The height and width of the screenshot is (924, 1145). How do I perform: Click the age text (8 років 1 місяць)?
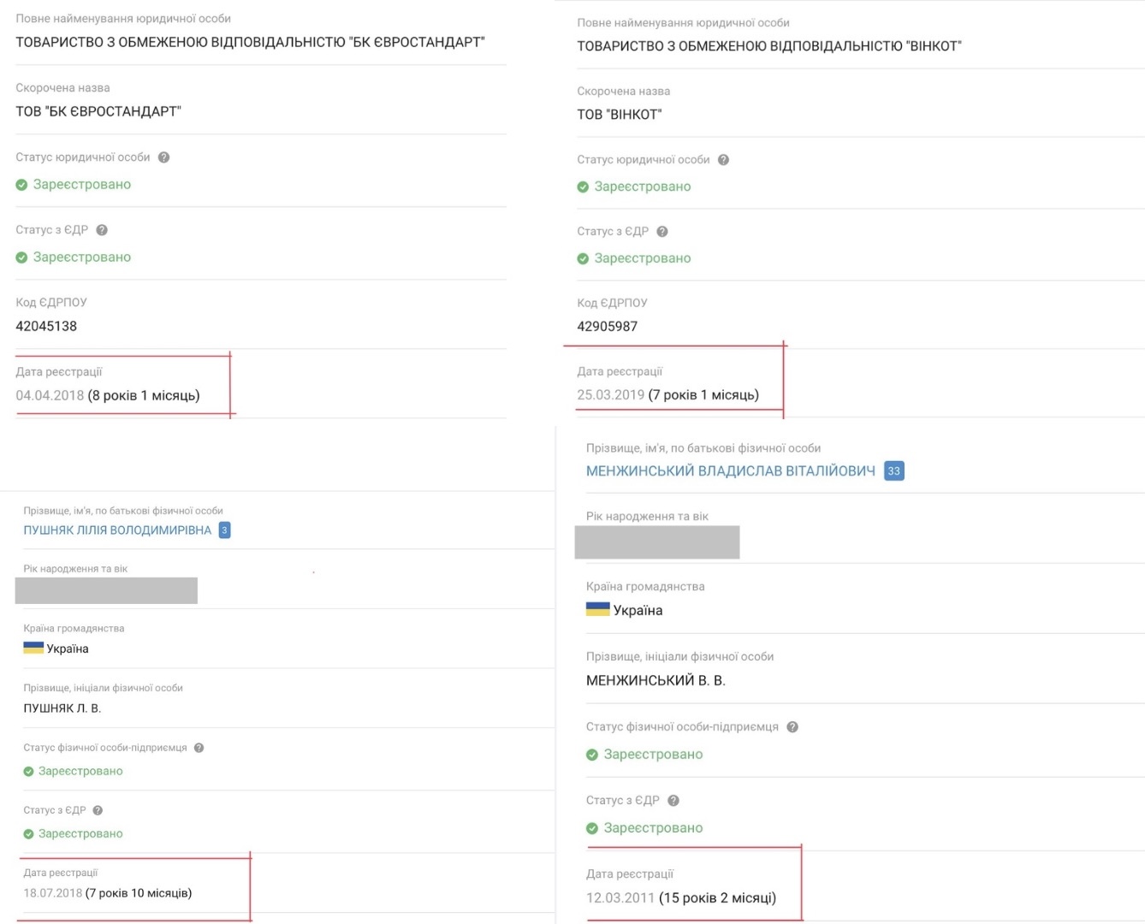click(144, 395)
